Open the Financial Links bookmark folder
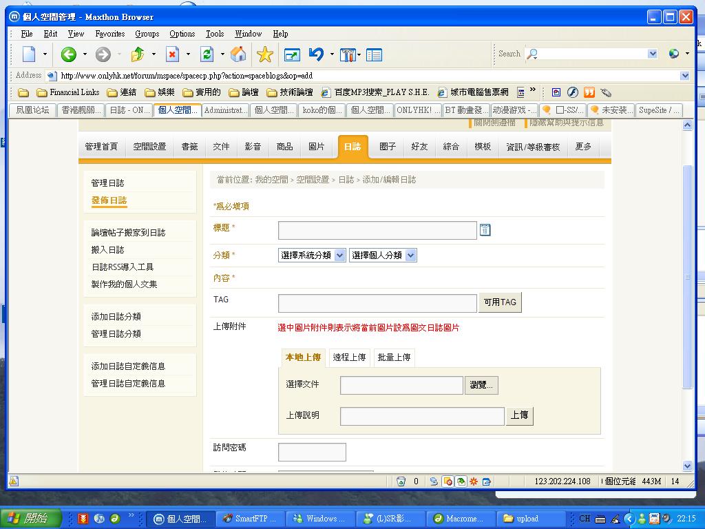The height and width of the screenshot is (529, 705). (x=68, y=92)
